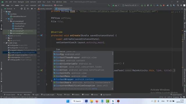The height and width of the screenshot is (104, 186).
Task: Open Project panel options gear icon
Action: pos(32,9)
